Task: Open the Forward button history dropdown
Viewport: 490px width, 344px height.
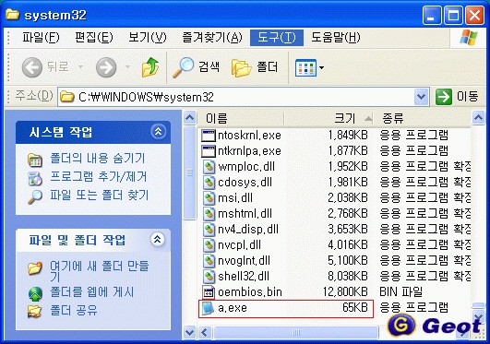Action: [127, 66]
